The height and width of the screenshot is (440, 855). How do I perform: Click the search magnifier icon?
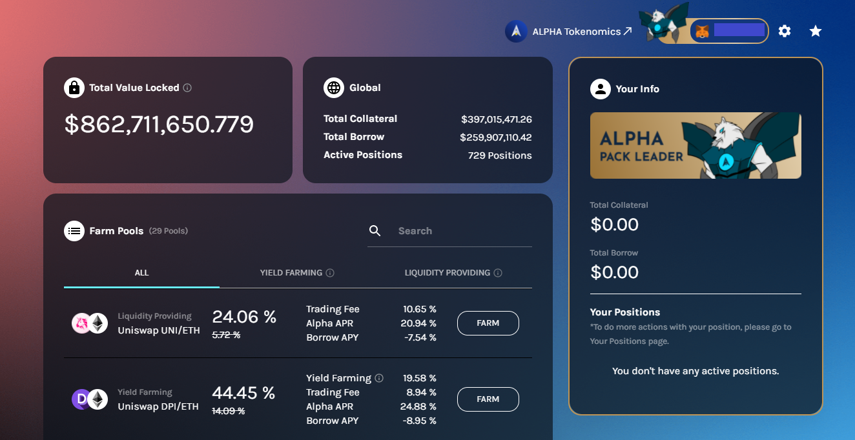375,231
